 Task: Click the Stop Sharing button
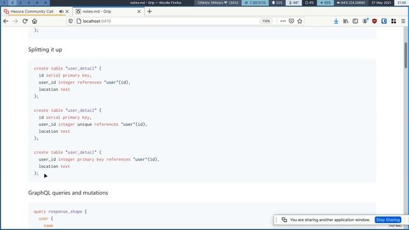point(388,220)
